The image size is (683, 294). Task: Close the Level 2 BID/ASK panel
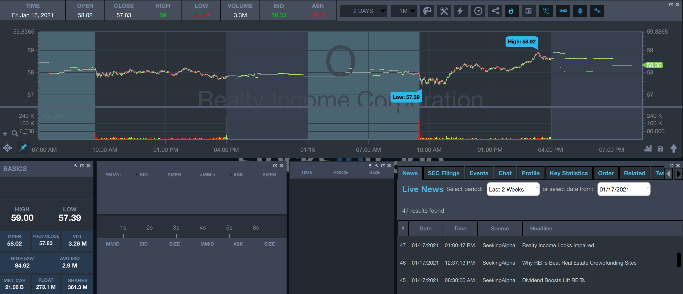pos(282,166)
